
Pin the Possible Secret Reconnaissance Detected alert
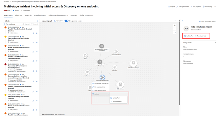pos(33,61)
